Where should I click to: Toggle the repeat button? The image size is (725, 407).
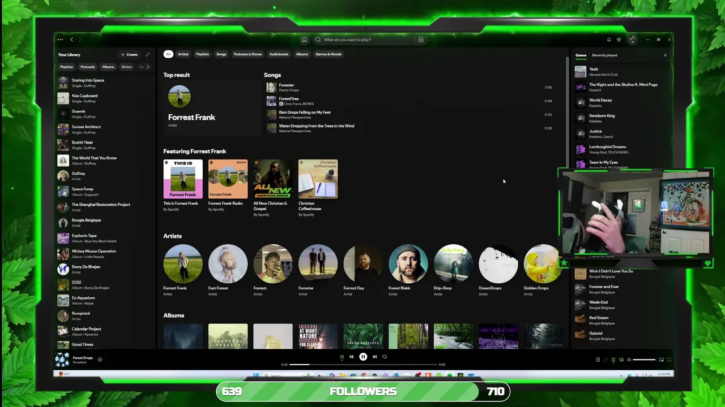[x=385, y=357]
